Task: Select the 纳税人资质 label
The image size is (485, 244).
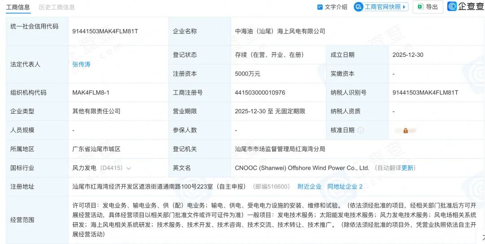Action: [x=345, y=111]
